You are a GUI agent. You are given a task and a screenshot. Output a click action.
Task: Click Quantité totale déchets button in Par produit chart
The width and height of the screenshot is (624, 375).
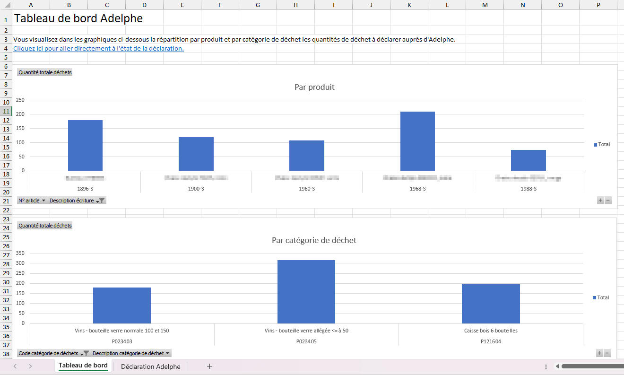click(45, 72)
